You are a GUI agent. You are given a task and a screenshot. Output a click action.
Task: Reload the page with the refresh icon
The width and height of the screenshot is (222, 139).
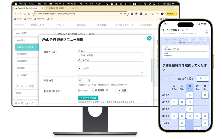pos(25,14)
